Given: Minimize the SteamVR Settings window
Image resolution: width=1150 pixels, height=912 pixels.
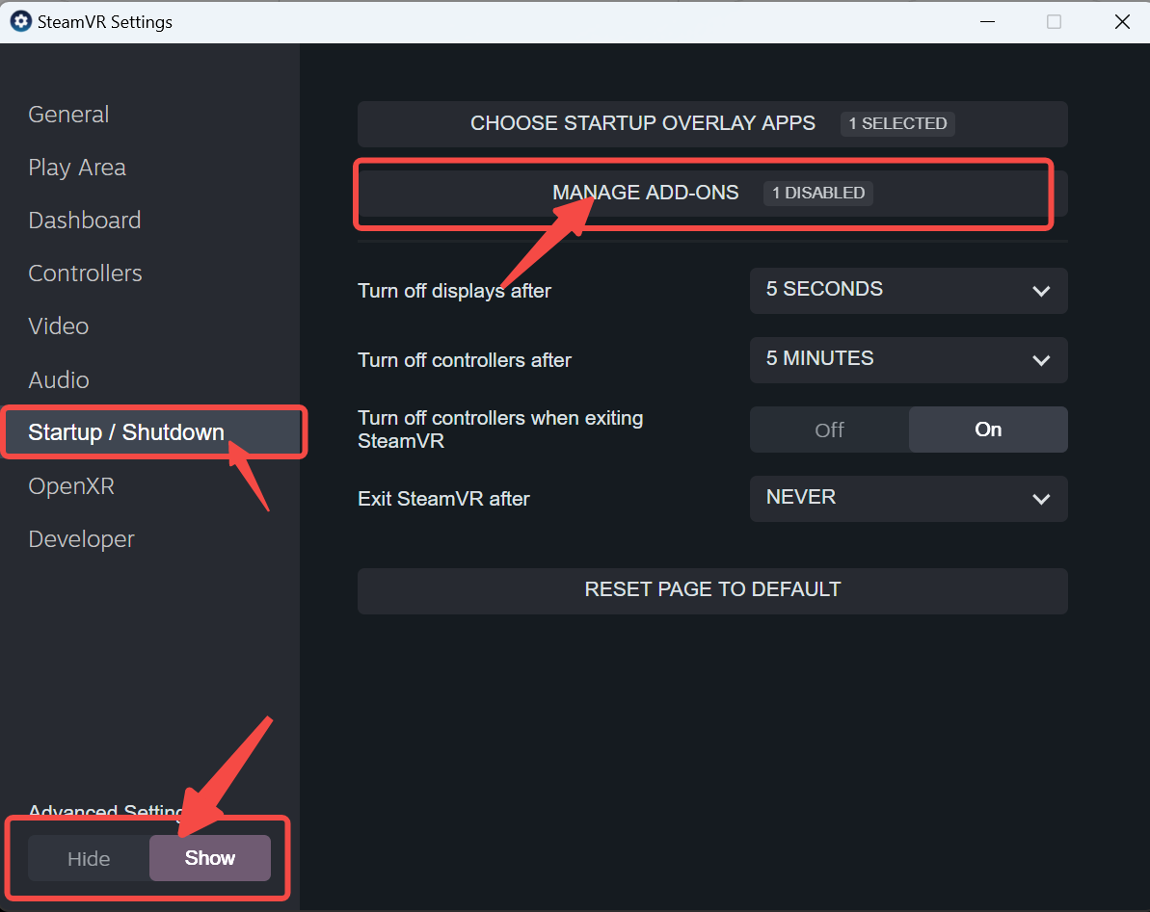Looking at the screenshot, I should tap(987, 22).
